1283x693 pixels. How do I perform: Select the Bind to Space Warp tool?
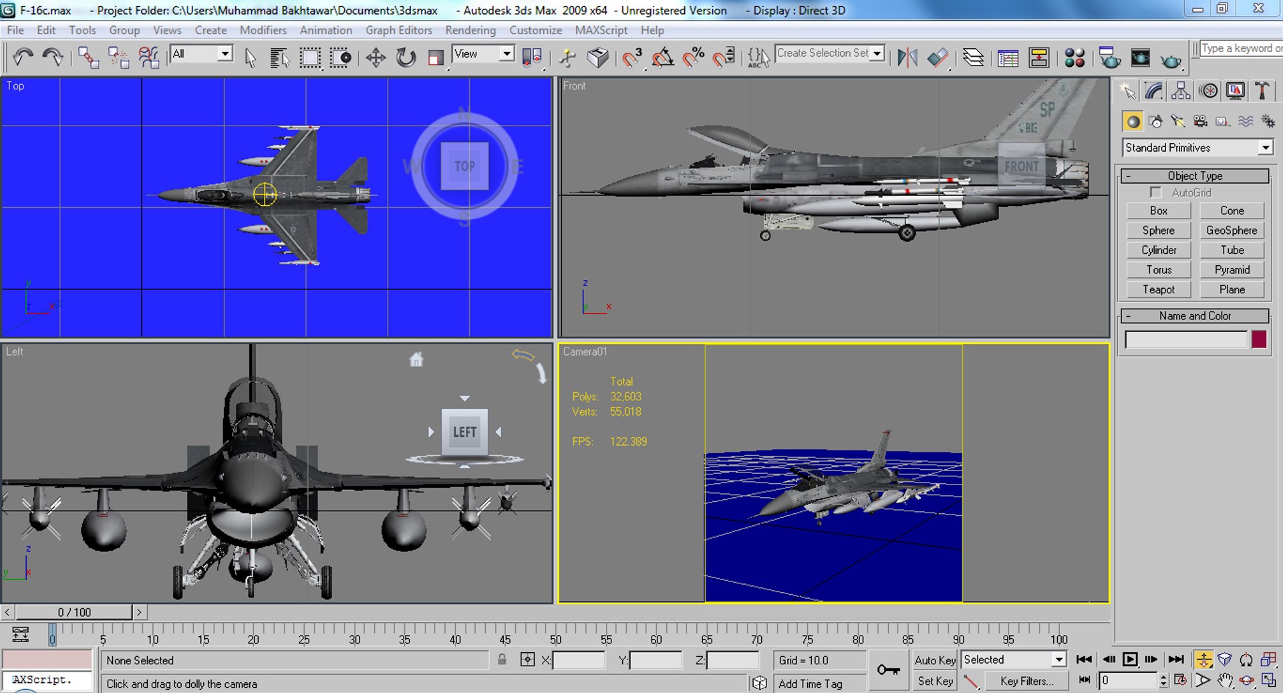click(x=148, y=57)
